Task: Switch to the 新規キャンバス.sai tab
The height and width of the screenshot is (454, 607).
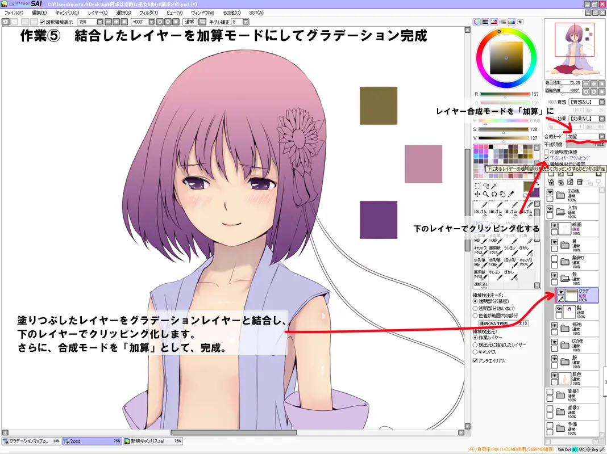Action: point(153,441)
